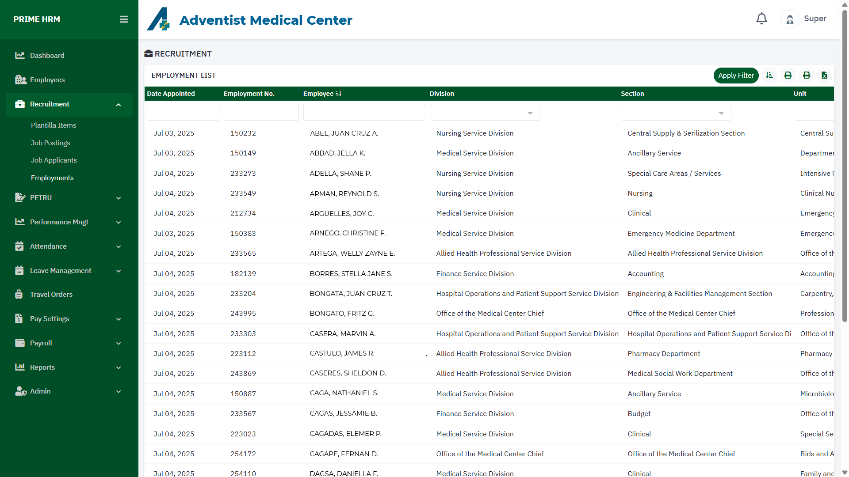This screenshot has width=849, height=477.
Task: Expand the Attendance sidebar menu
Action: 119,246
